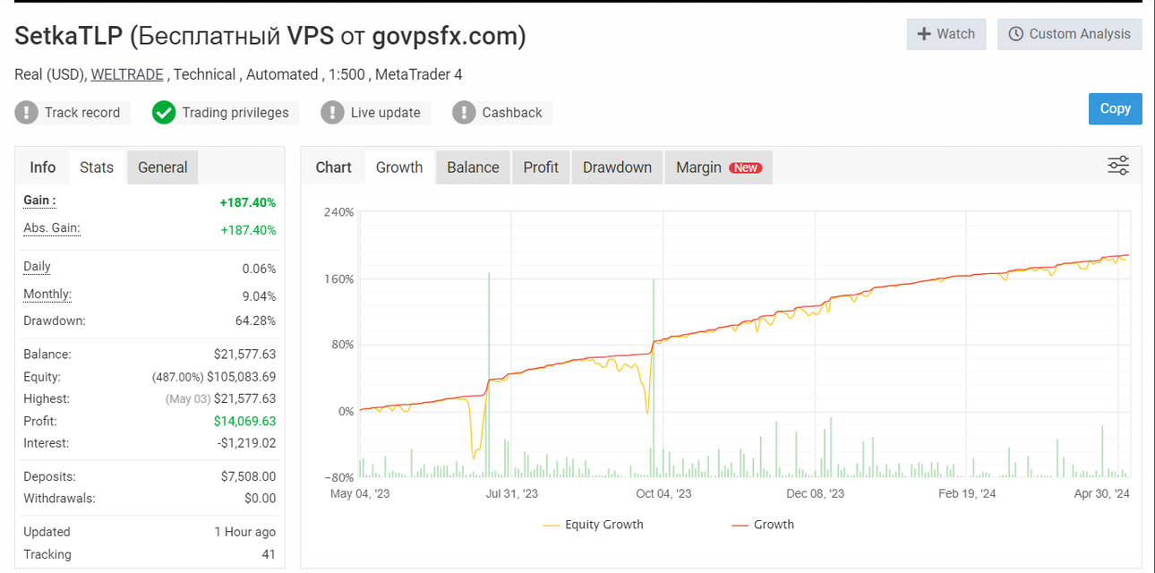Click the plus icon in Watch button
Image resolution: width=1155 pixels, height=573 pixels.
925,34
